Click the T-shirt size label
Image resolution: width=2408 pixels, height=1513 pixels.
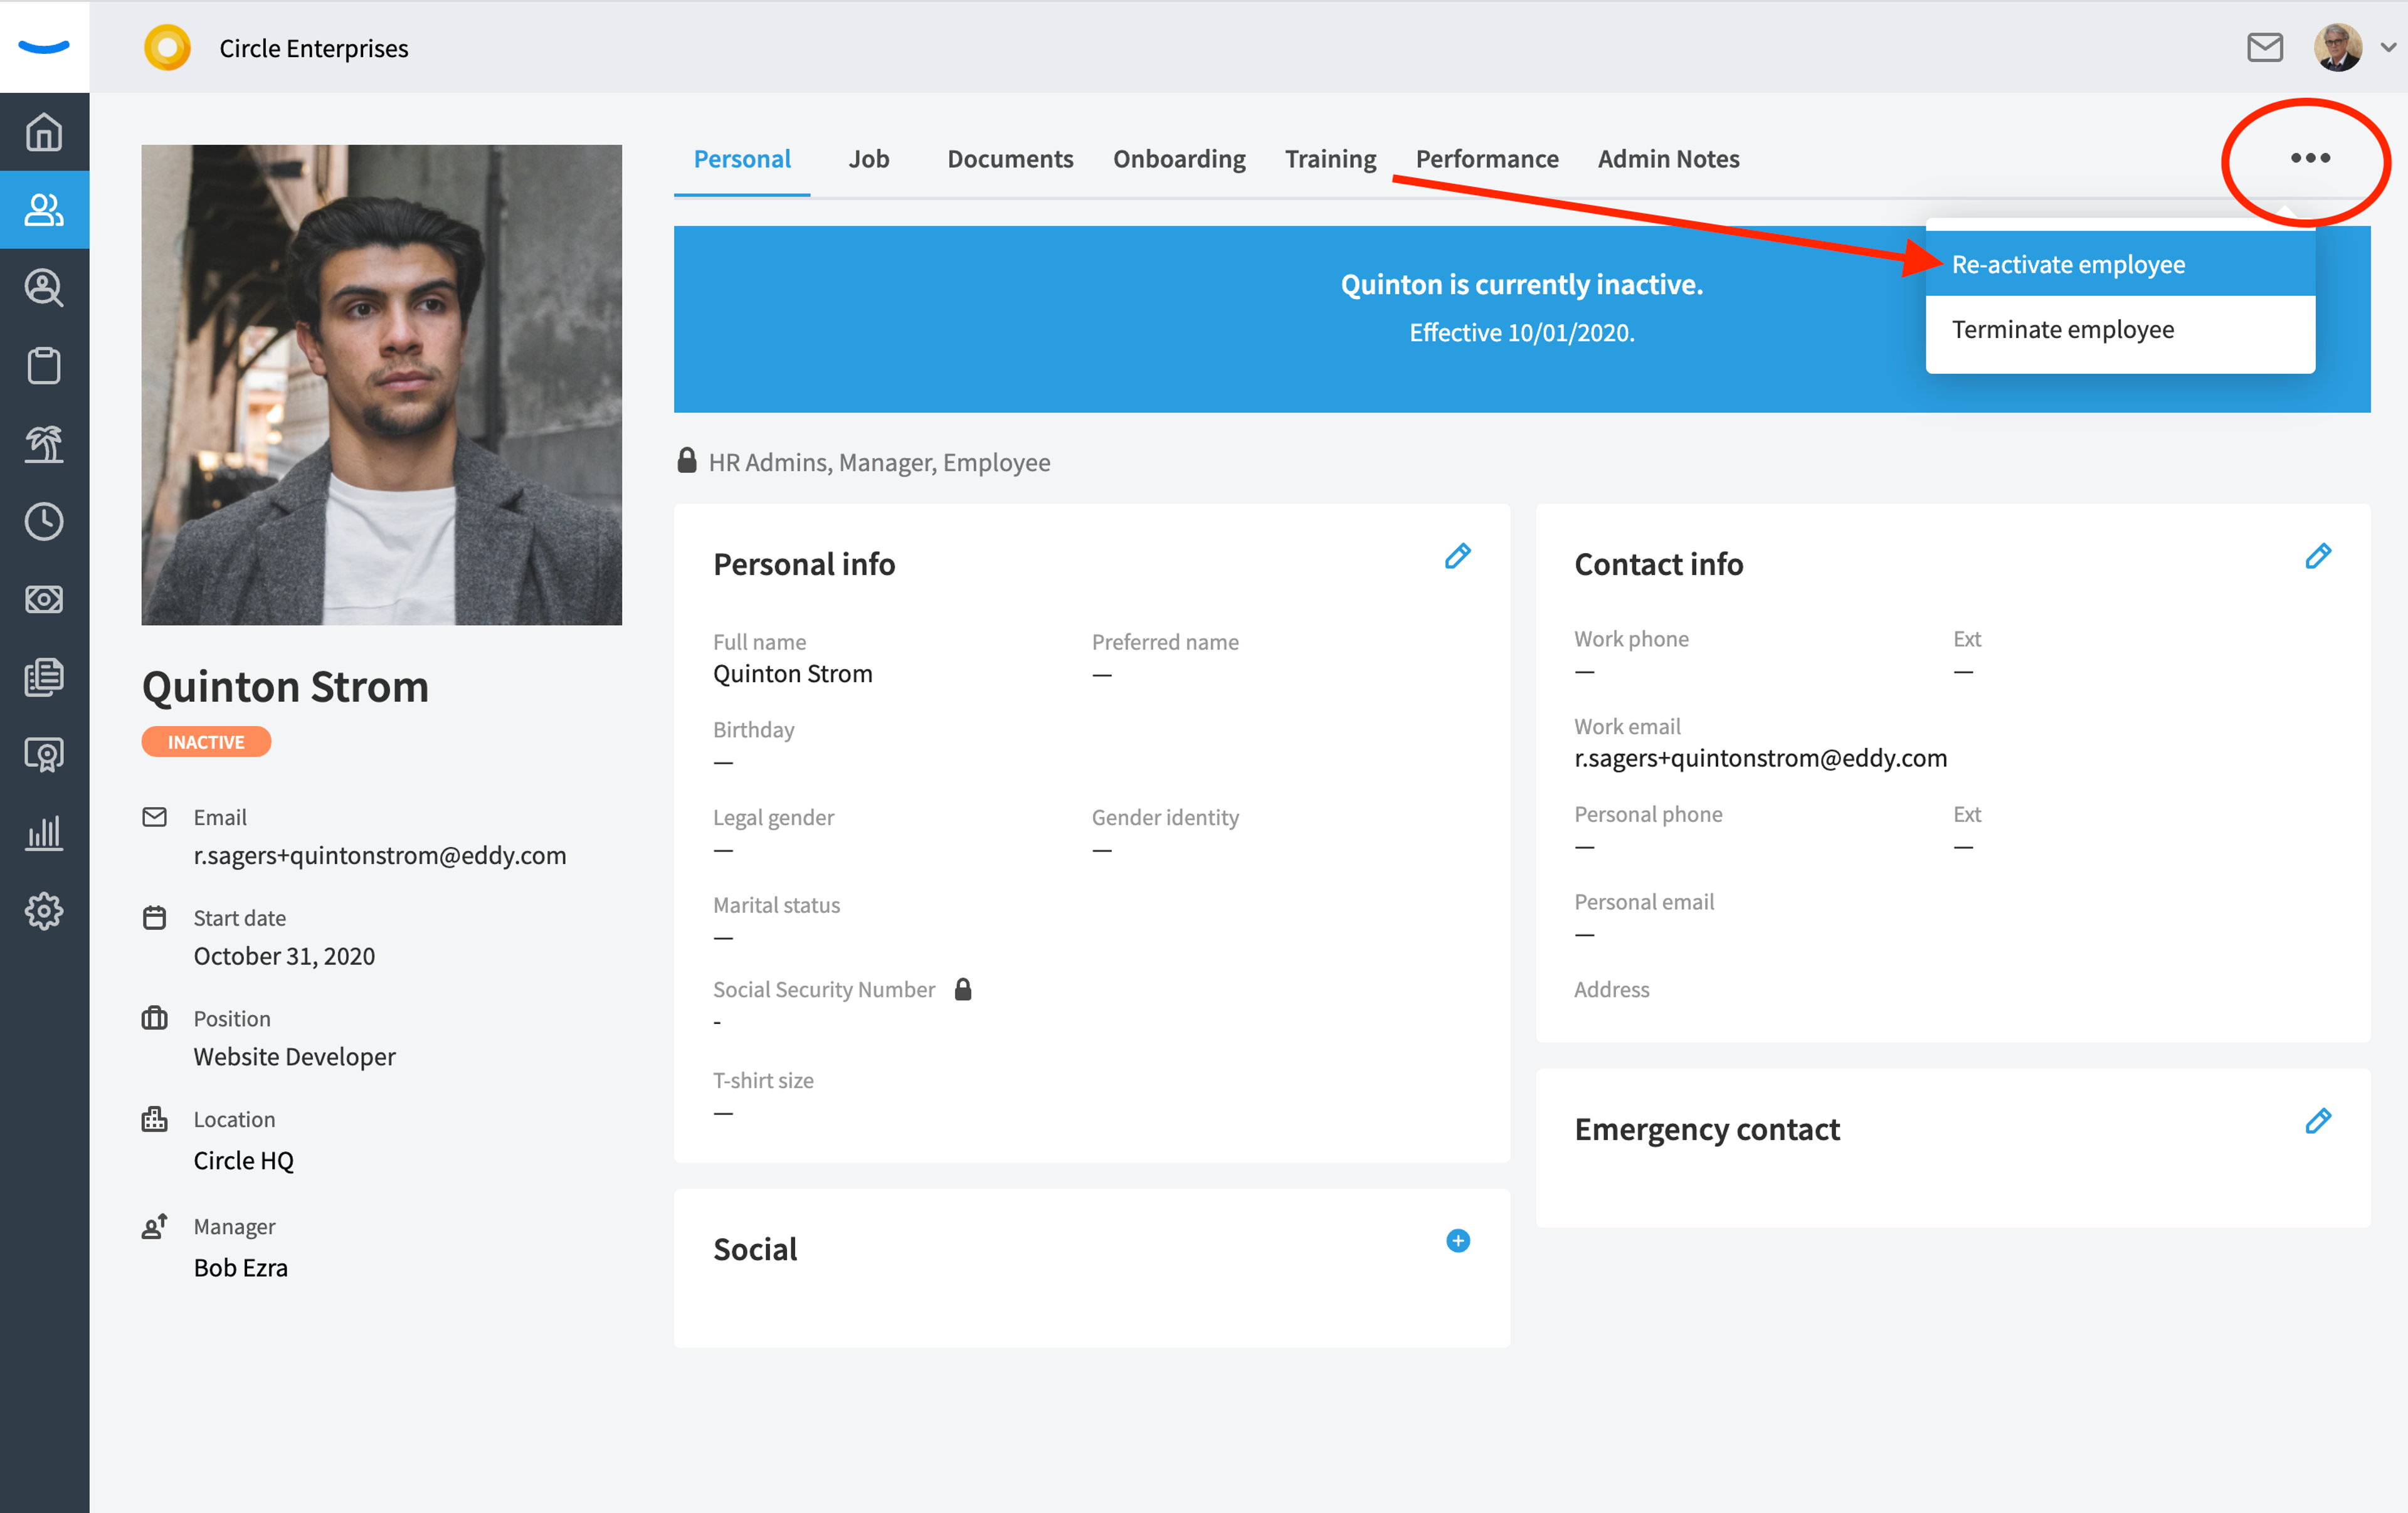(763, 1080)
